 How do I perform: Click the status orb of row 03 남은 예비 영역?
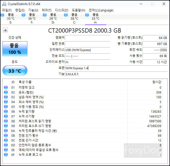point(6,97)
